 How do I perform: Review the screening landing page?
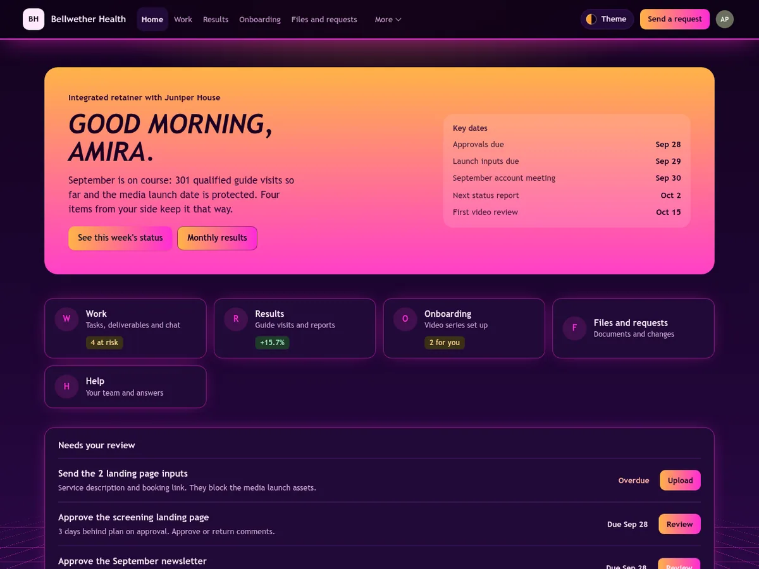coord(679,524)
